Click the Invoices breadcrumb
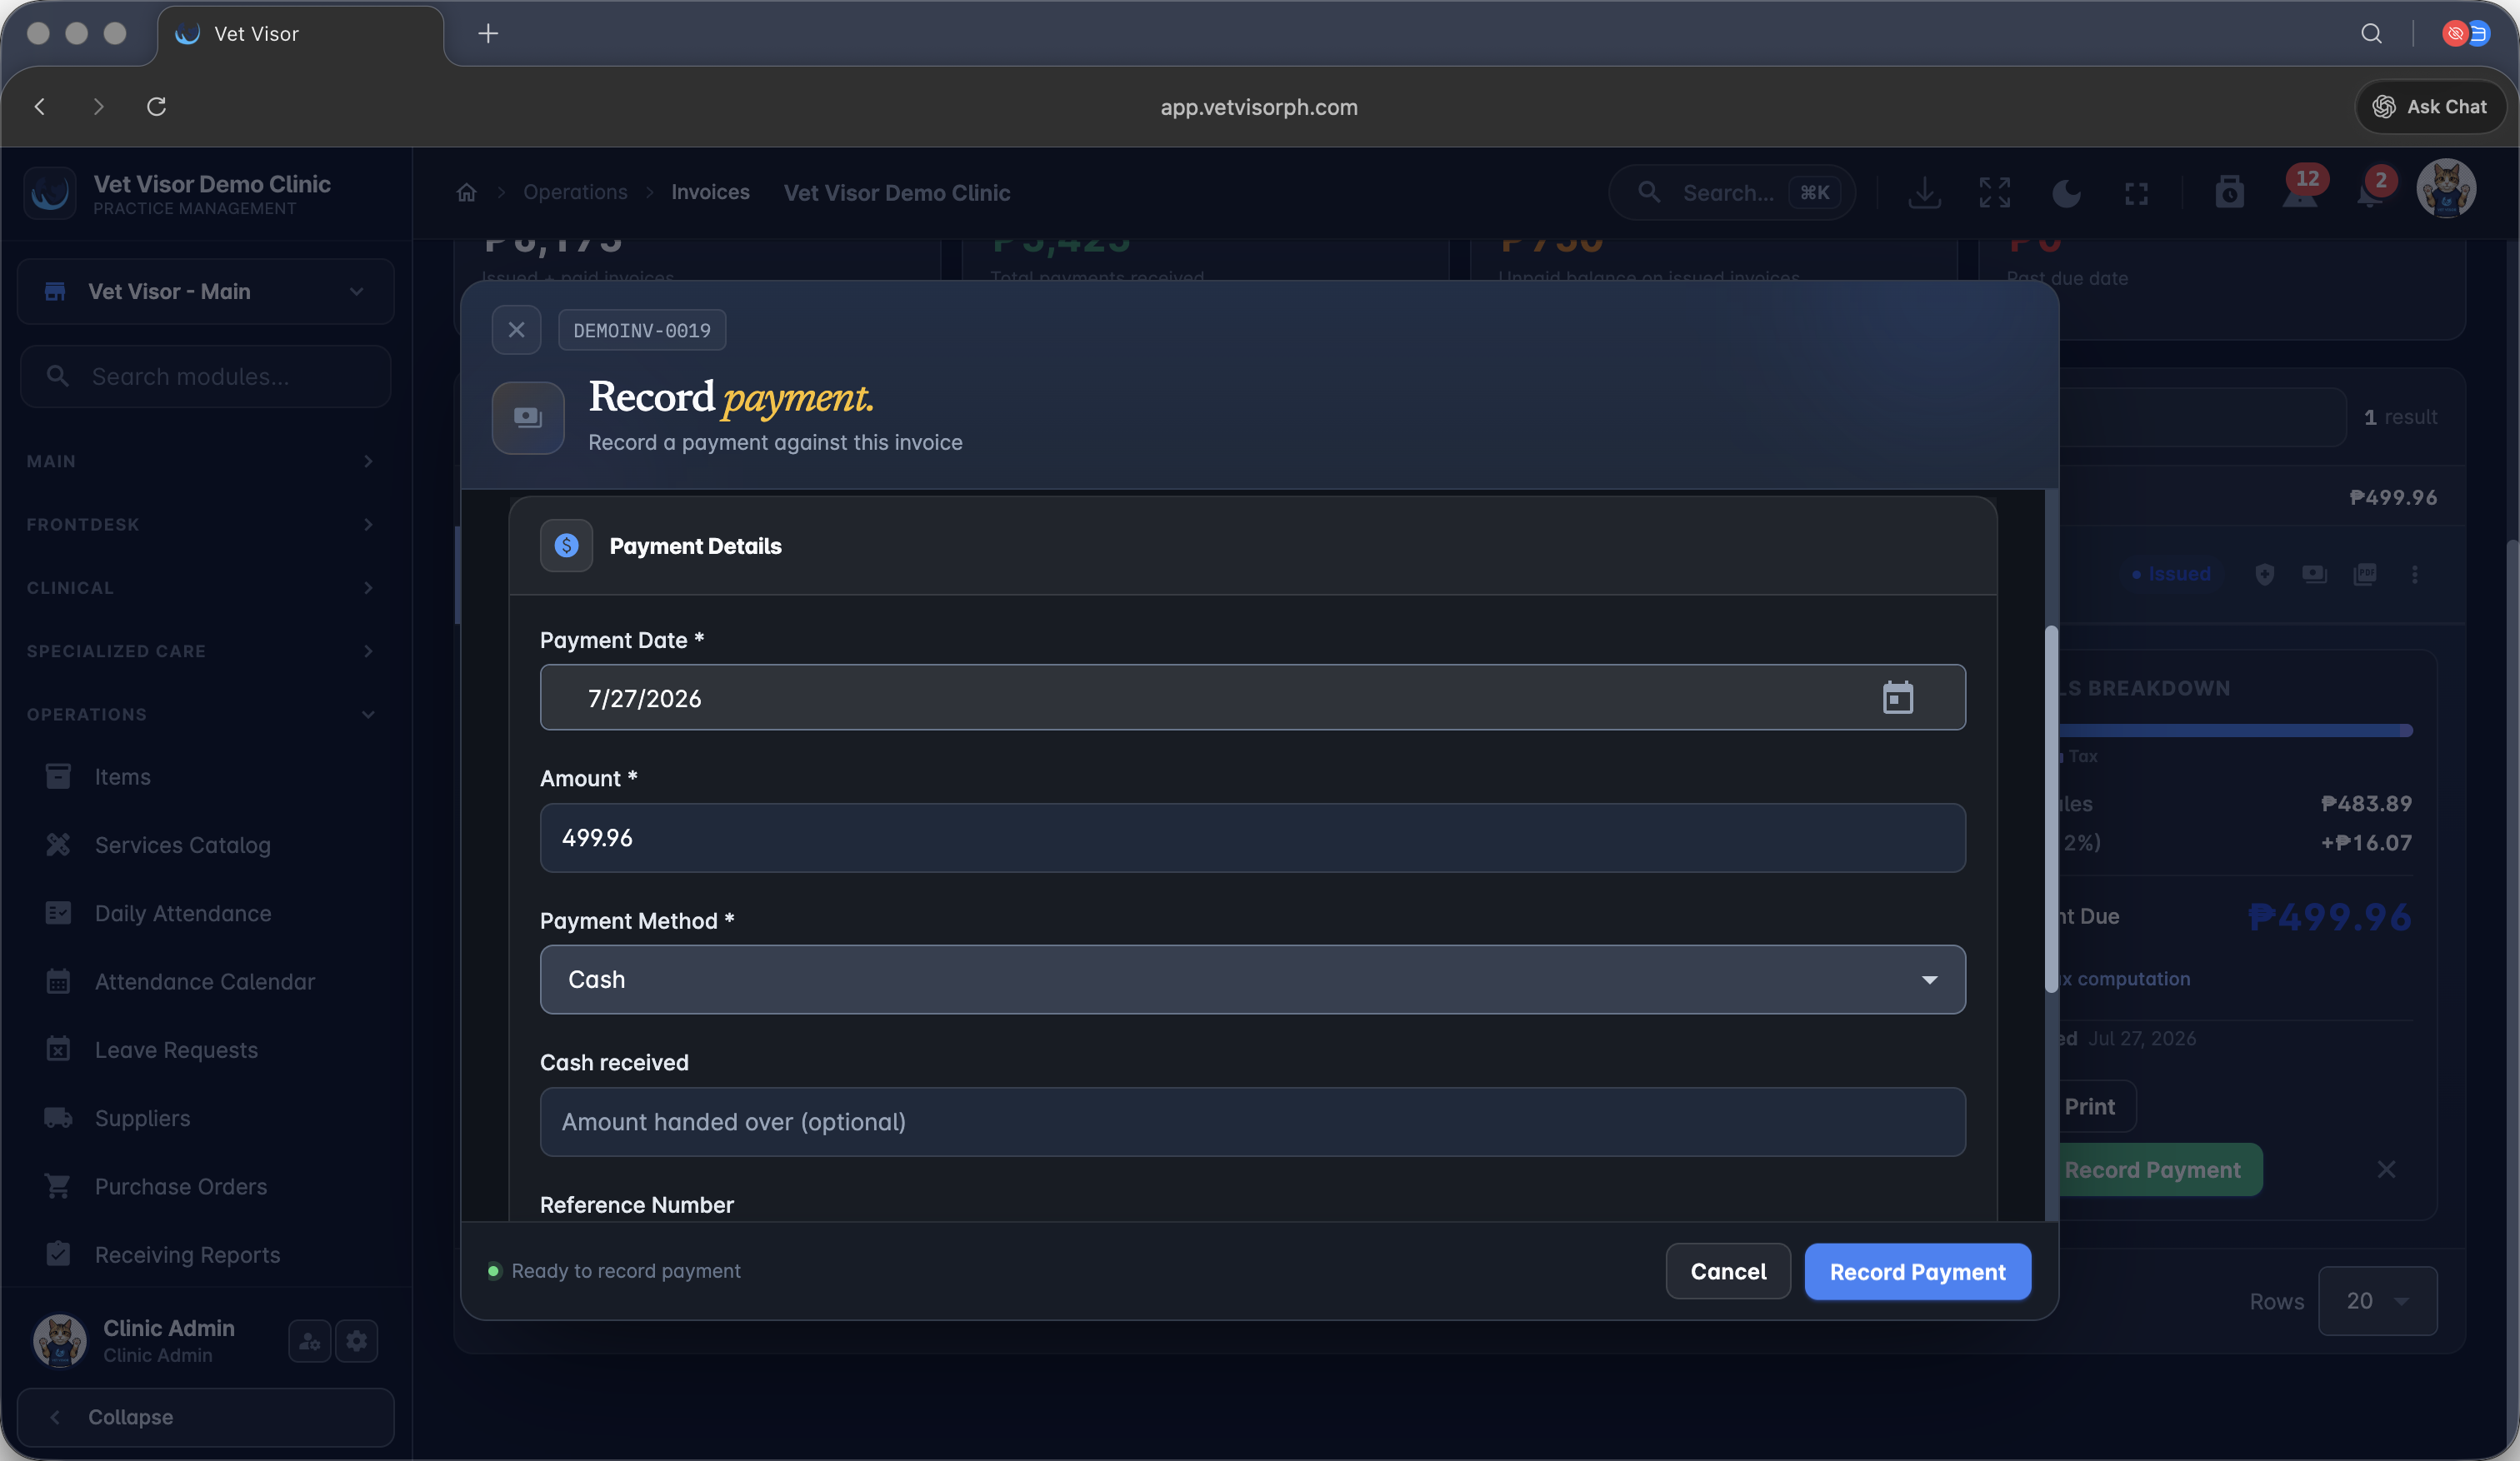 point(710,192)
